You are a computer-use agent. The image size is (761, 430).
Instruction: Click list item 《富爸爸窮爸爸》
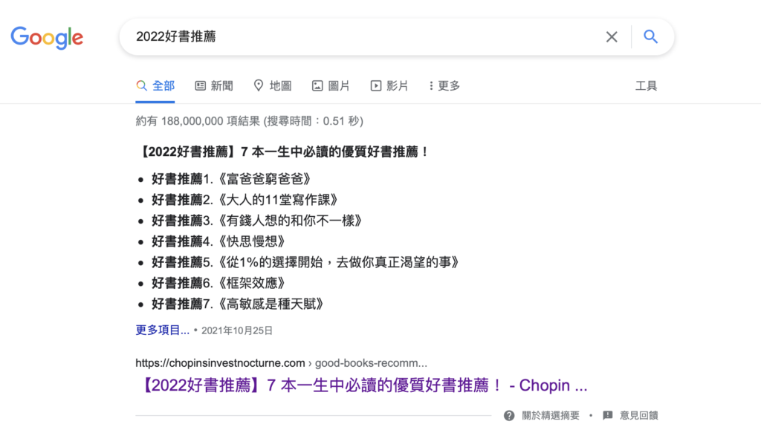[x=232, y=179]
